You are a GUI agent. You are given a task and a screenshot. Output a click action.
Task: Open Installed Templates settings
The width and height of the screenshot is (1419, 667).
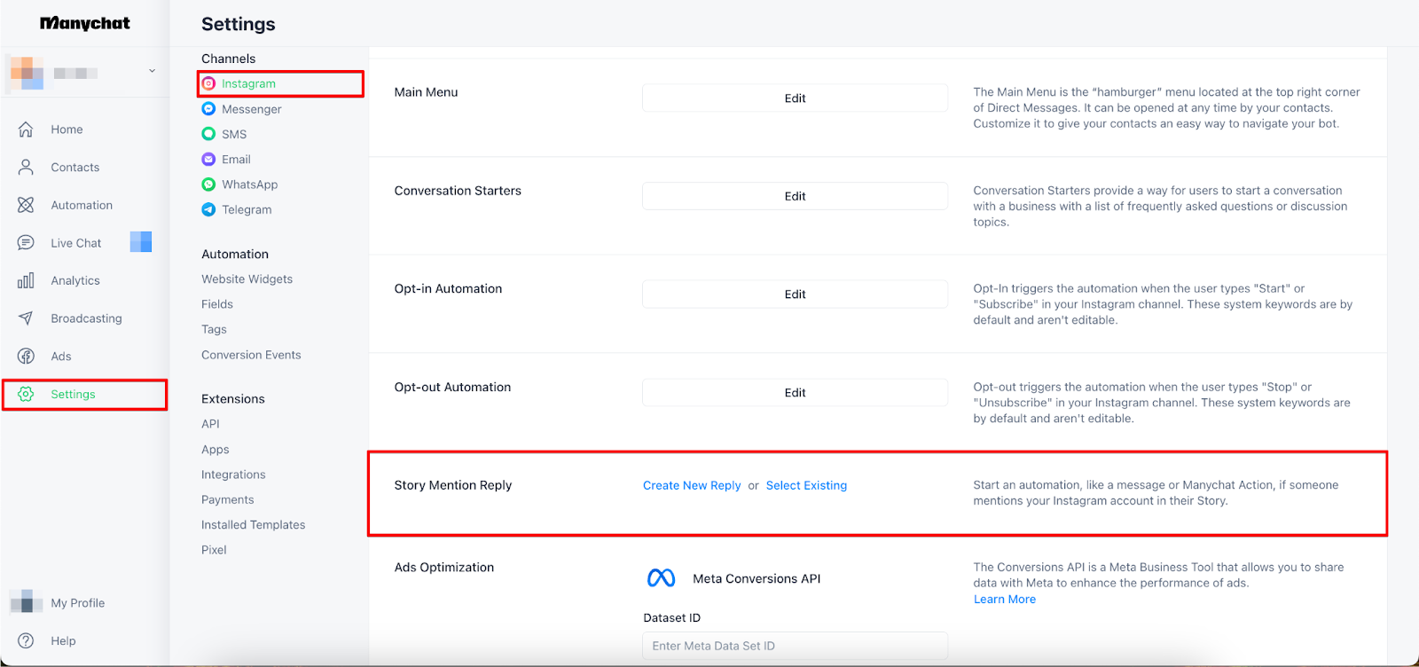point(253,525)
